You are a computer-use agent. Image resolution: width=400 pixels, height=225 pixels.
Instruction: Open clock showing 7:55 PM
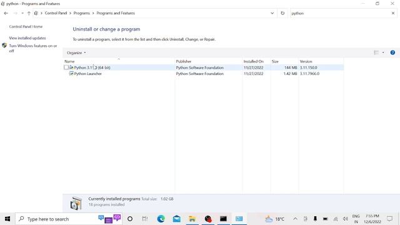click(x=372, y=219)
